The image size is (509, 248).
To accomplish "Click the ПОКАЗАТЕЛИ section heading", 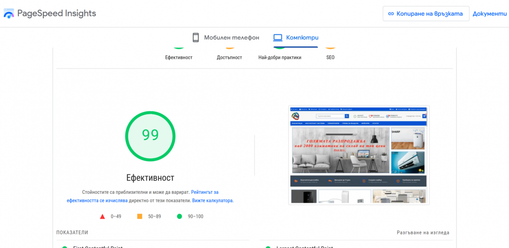I will point(72,233).
